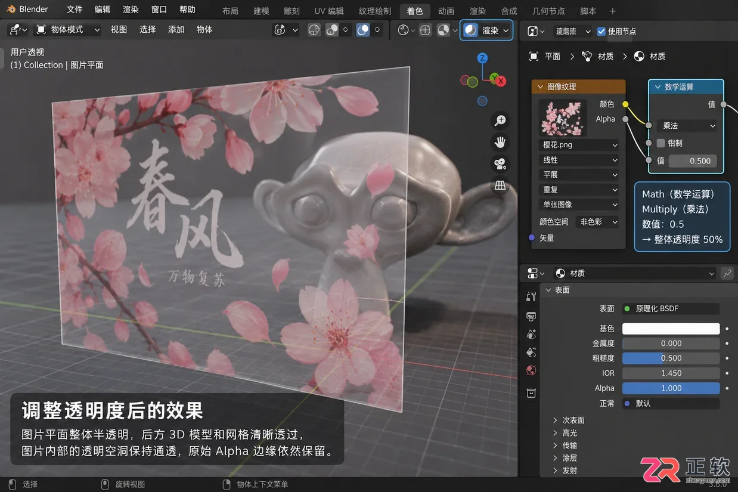Collapse the 数学运算 node
Screen dimensions: 738x492
[x=658, y=86]
